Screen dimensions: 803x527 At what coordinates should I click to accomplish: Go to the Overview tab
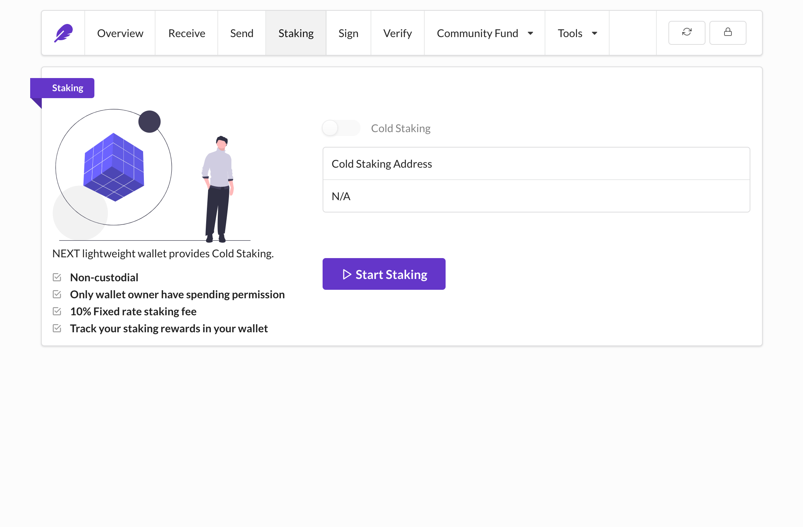[x=120, y=33]
